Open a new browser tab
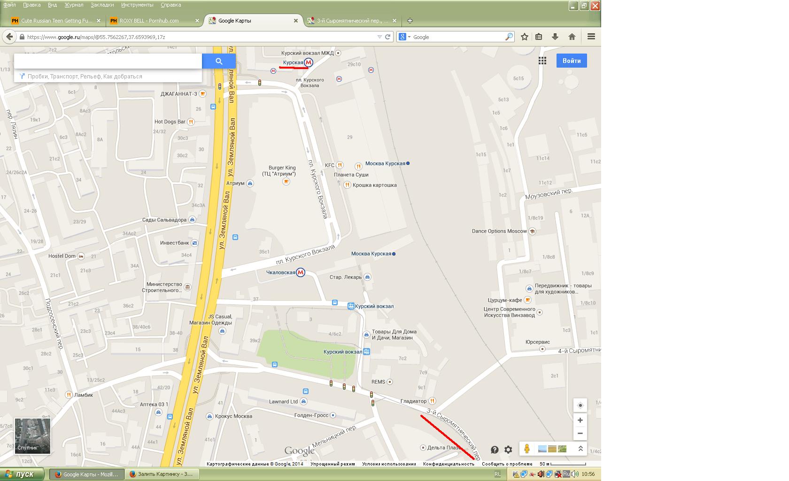 tap(410, 21)
